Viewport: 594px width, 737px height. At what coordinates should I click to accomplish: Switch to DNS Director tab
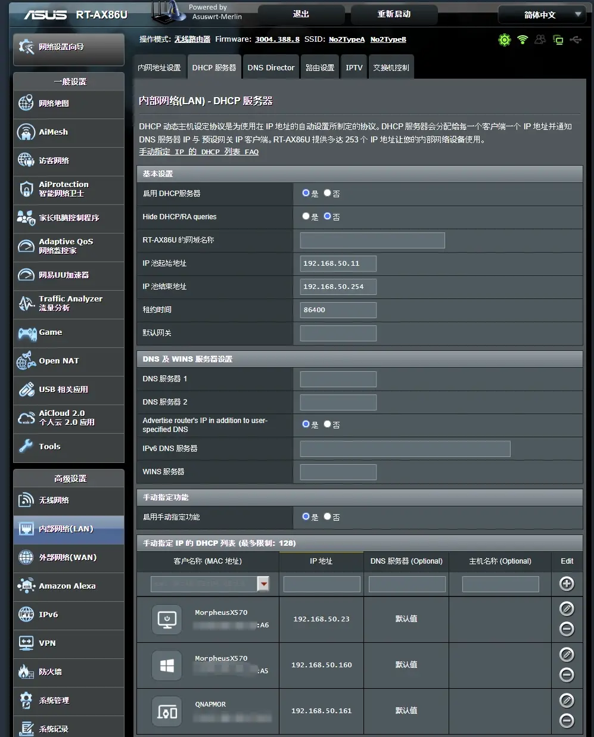point(271,67)
